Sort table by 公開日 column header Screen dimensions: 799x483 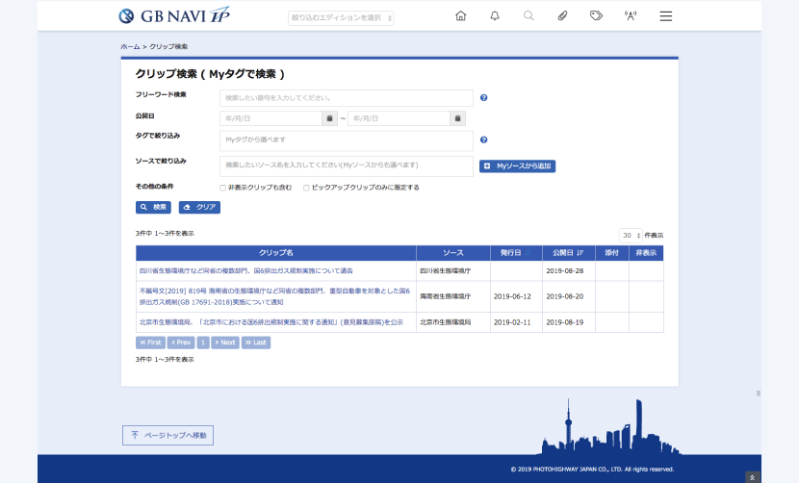click(x=569, y=253)
